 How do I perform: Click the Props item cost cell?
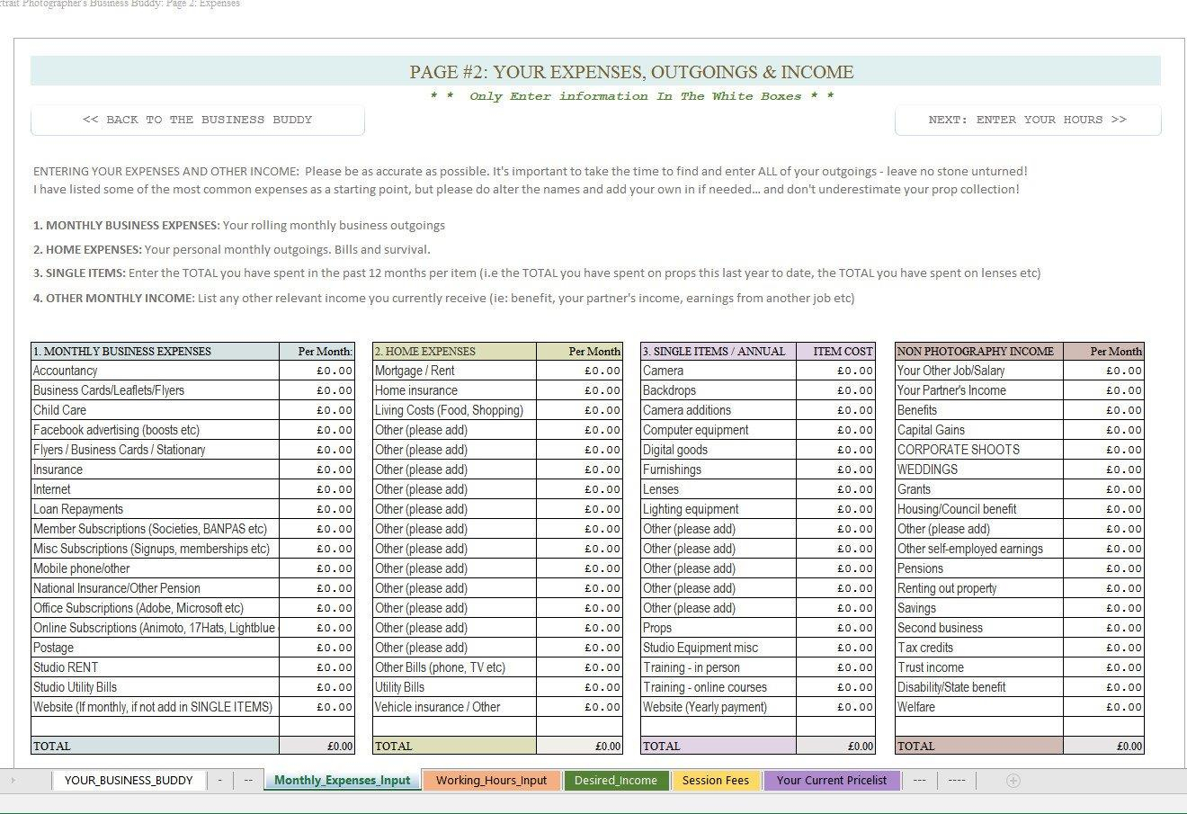[835, 628]
